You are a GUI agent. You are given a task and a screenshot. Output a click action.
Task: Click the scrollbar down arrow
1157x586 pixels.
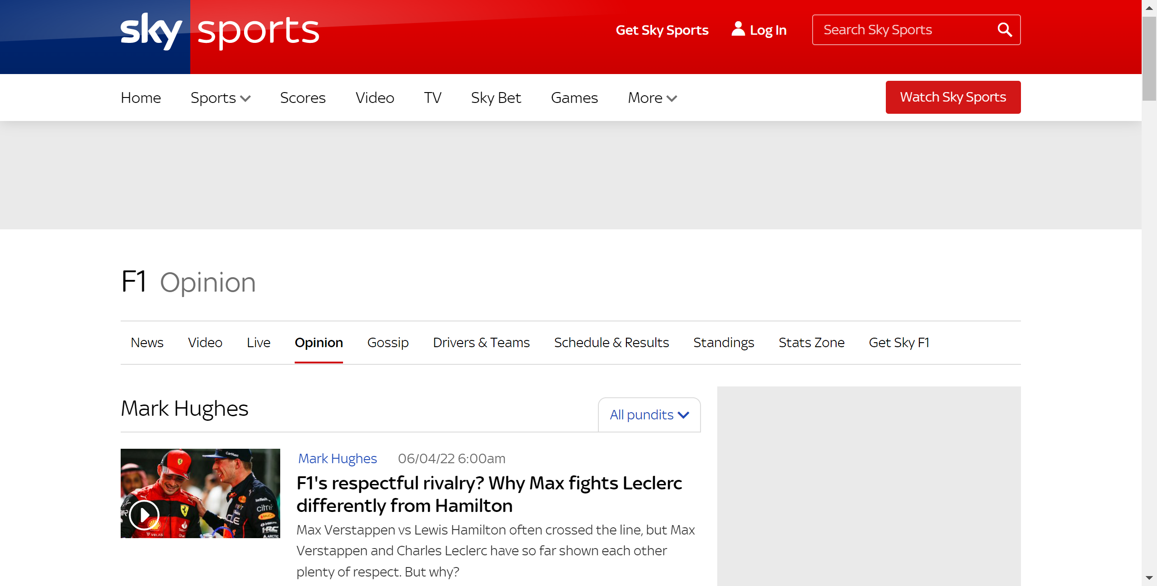click(1149, 578)
